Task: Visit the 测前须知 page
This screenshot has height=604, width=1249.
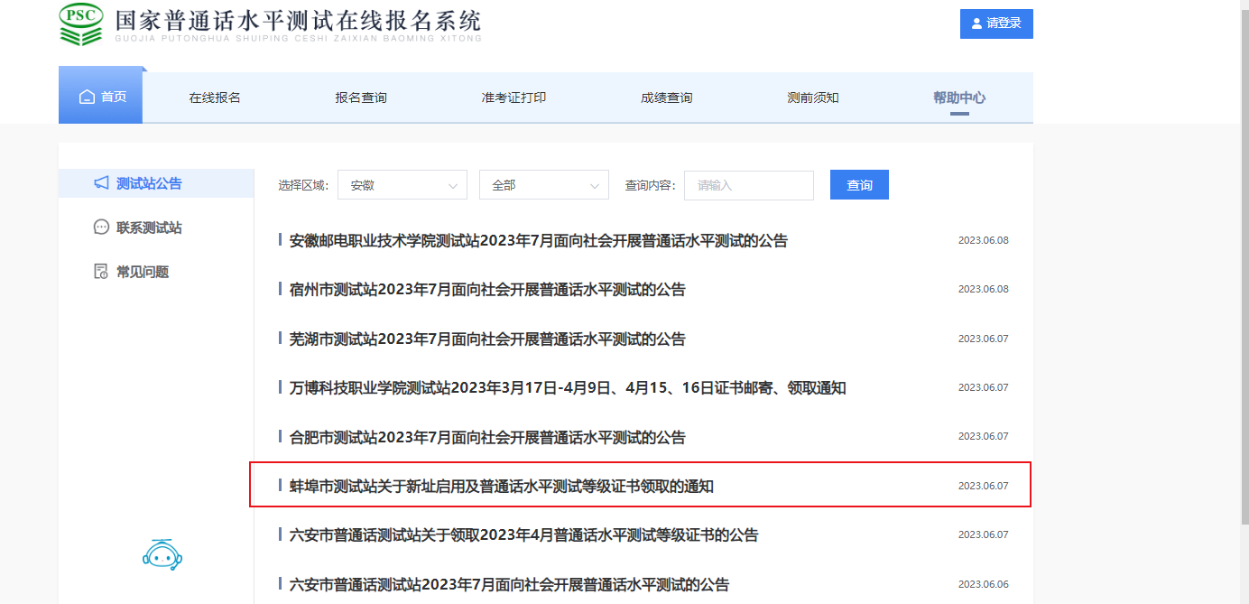Action: coord(813,98)
